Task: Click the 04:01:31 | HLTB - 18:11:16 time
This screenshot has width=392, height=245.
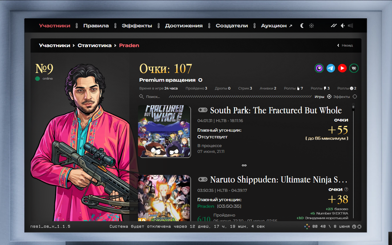Action: (x=220, y=121)
